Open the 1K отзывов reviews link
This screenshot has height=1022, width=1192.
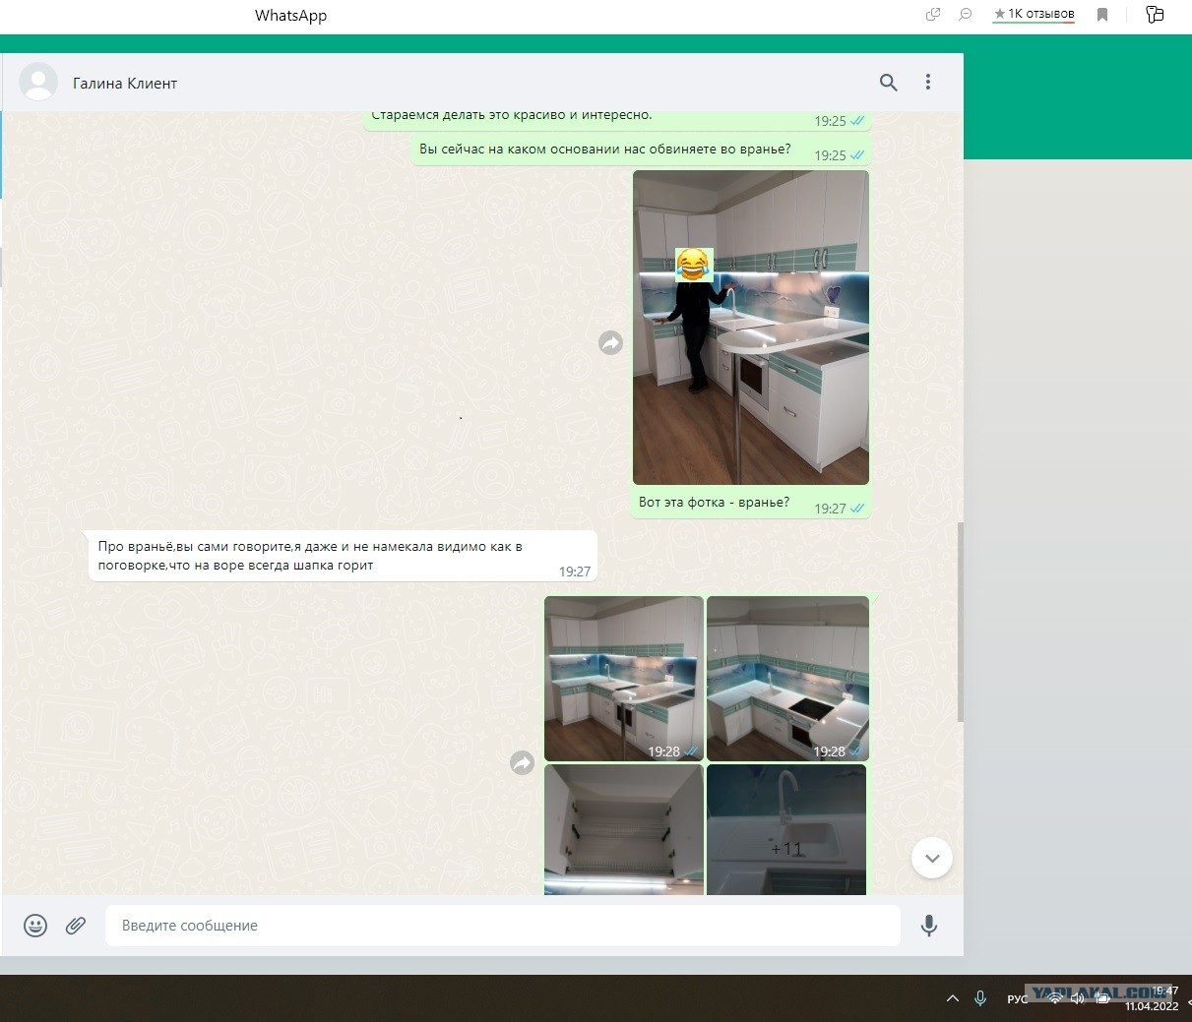point(1034,14)
